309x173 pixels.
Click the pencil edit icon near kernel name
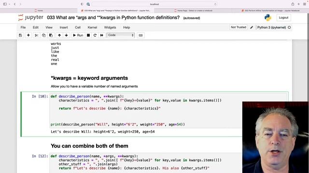point(252,27)
